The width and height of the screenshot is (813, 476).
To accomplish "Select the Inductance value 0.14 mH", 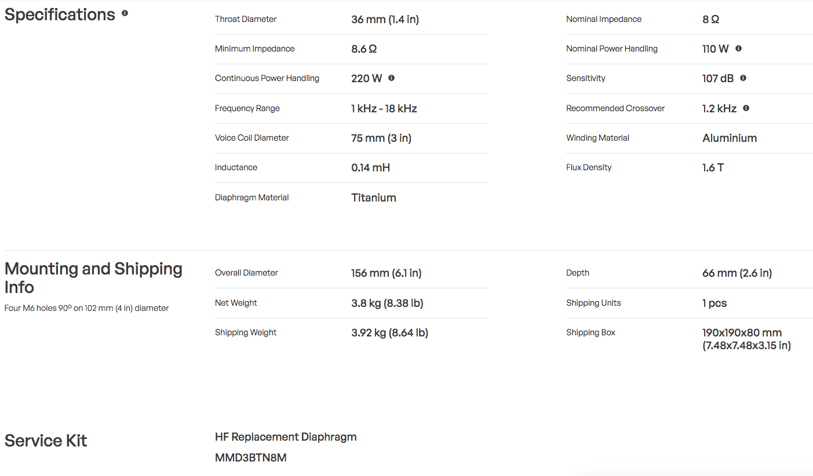I will [x=370, y=167].
